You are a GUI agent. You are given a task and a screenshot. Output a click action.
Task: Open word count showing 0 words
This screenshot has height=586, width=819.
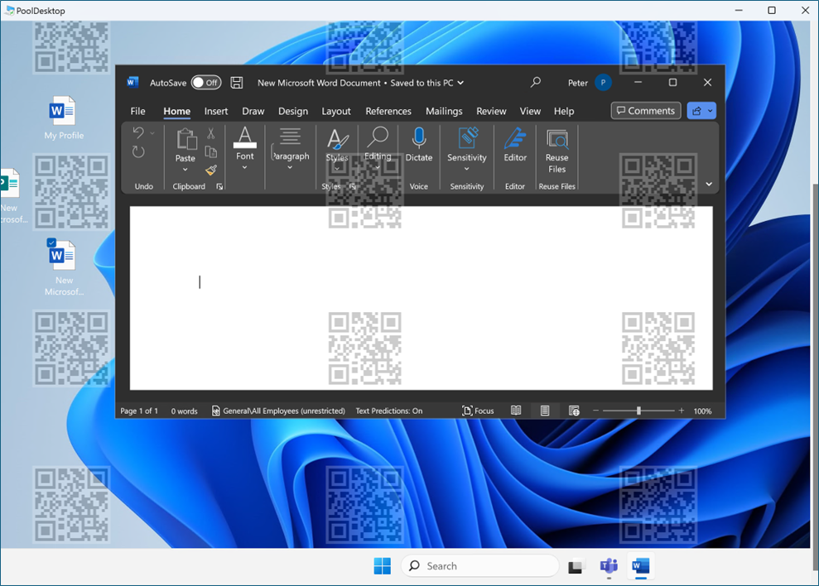click(185, 411)
